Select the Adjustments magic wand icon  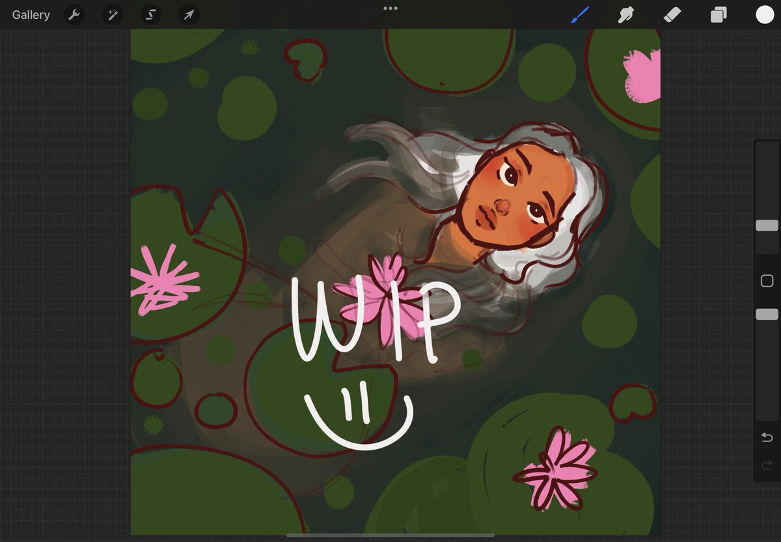tap(112, 14)
